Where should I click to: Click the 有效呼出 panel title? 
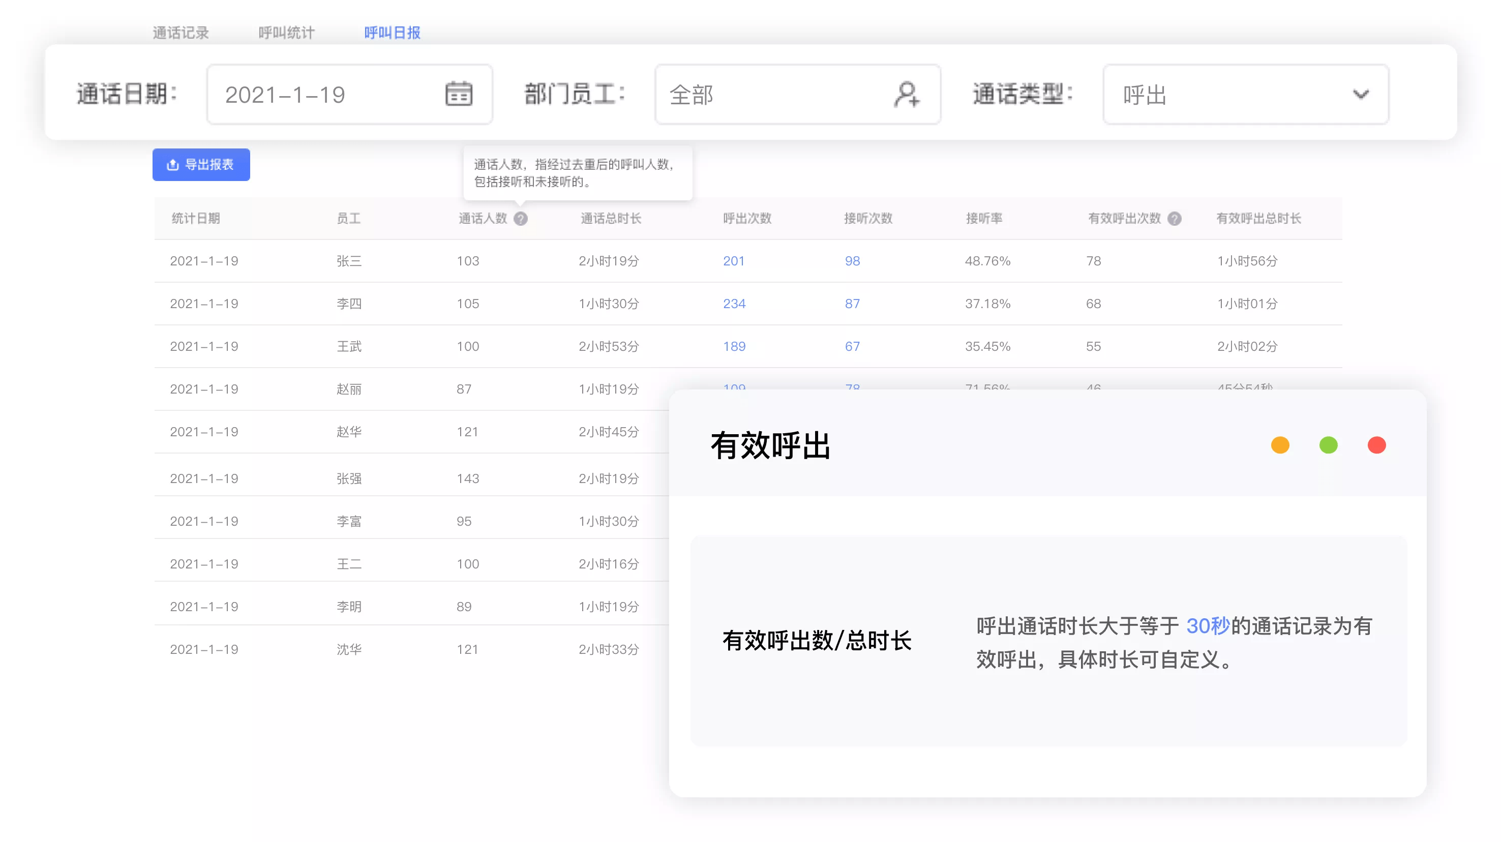pyautogui.click(x=770, y=446)
